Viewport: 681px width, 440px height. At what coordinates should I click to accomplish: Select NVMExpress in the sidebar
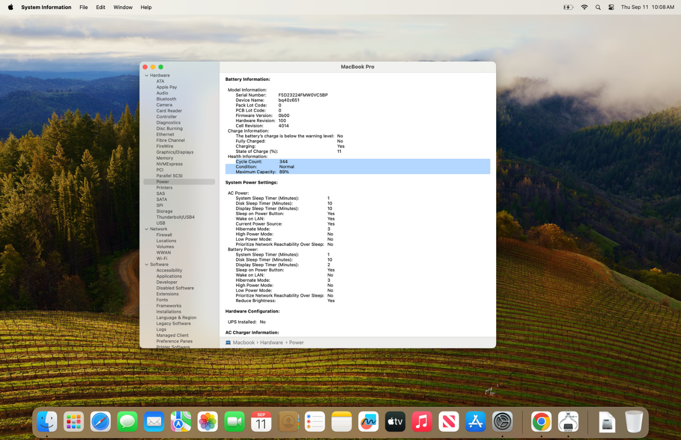coord(169,164)
